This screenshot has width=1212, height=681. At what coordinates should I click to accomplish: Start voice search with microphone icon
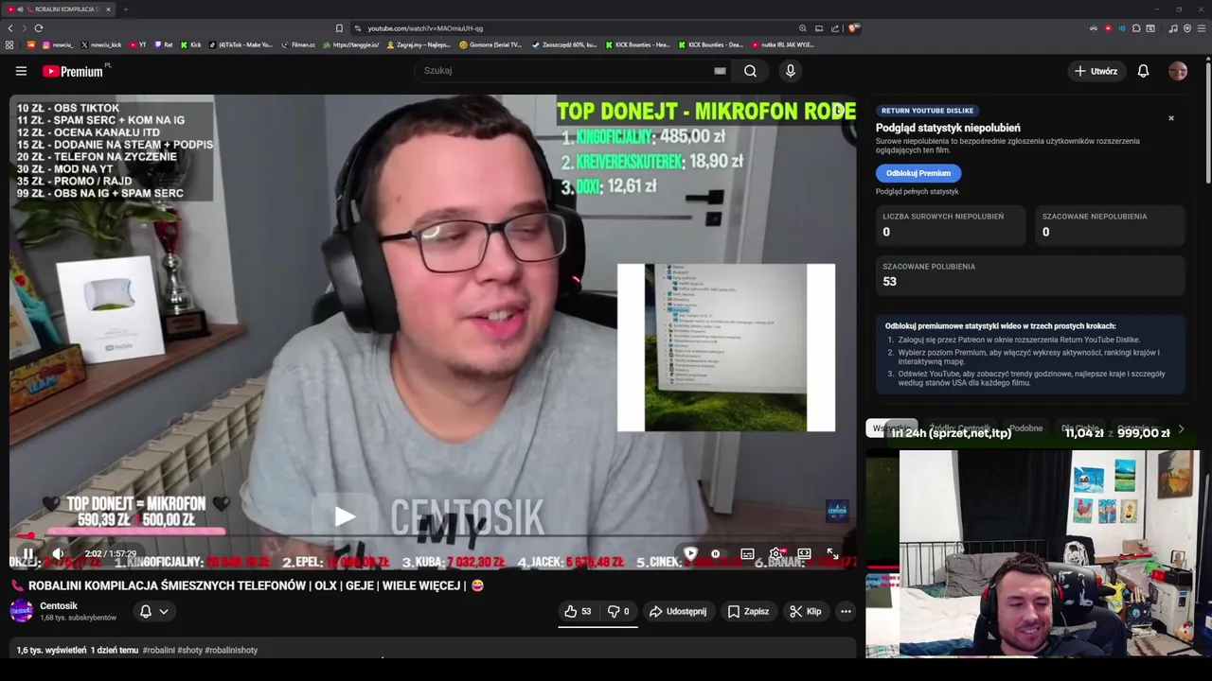coord(791,71)
